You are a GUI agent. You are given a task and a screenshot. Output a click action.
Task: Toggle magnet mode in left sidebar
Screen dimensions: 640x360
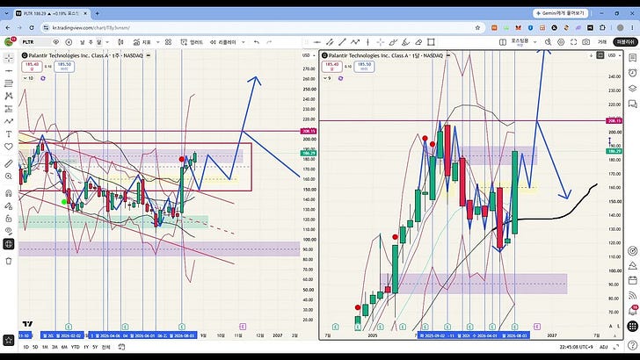coord(9,193)
